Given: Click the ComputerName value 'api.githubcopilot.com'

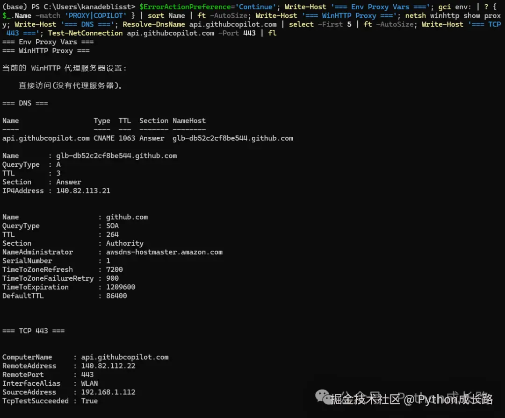Looking at the screenshot, I should coord(125,357).
